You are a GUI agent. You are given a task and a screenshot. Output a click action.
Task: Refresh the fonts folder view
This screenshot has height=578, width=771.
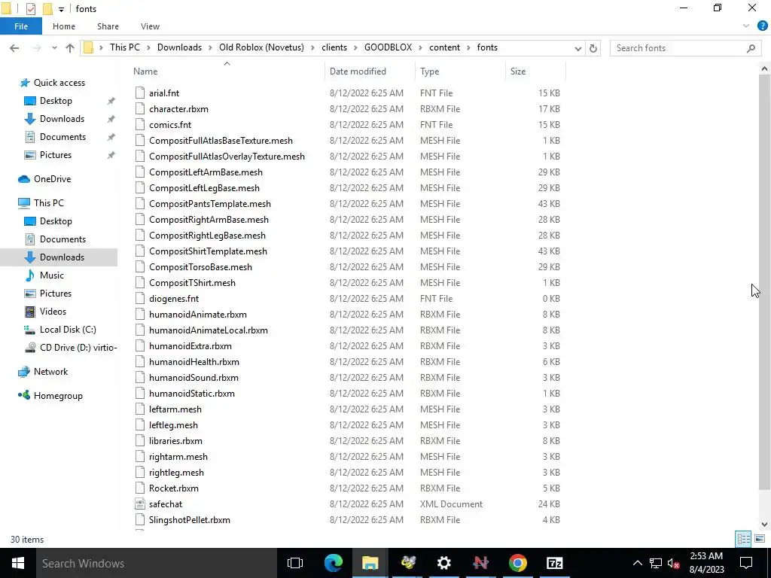[x=593, y=48]
